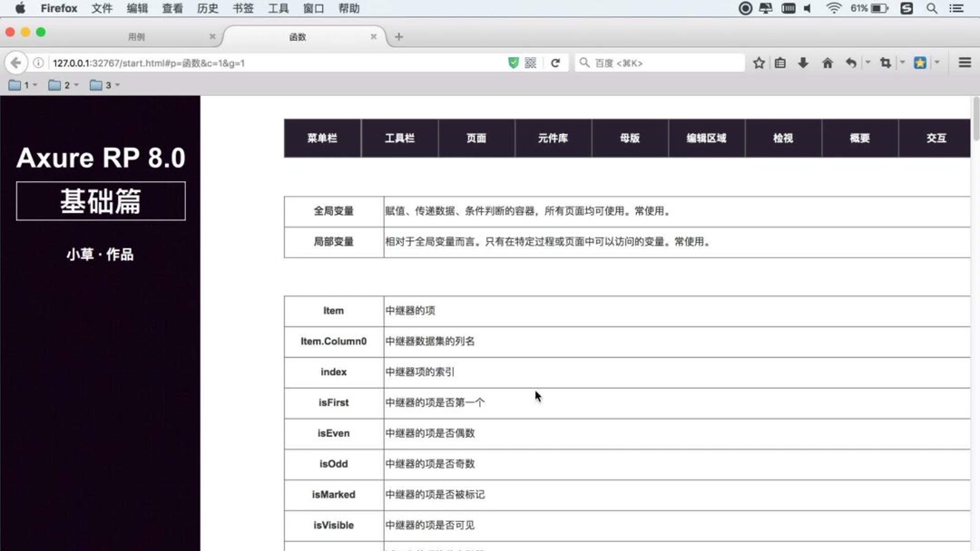Open the Firefox hamburger menu
Viewport: 980px width, 551px height.
pos(965,63)
